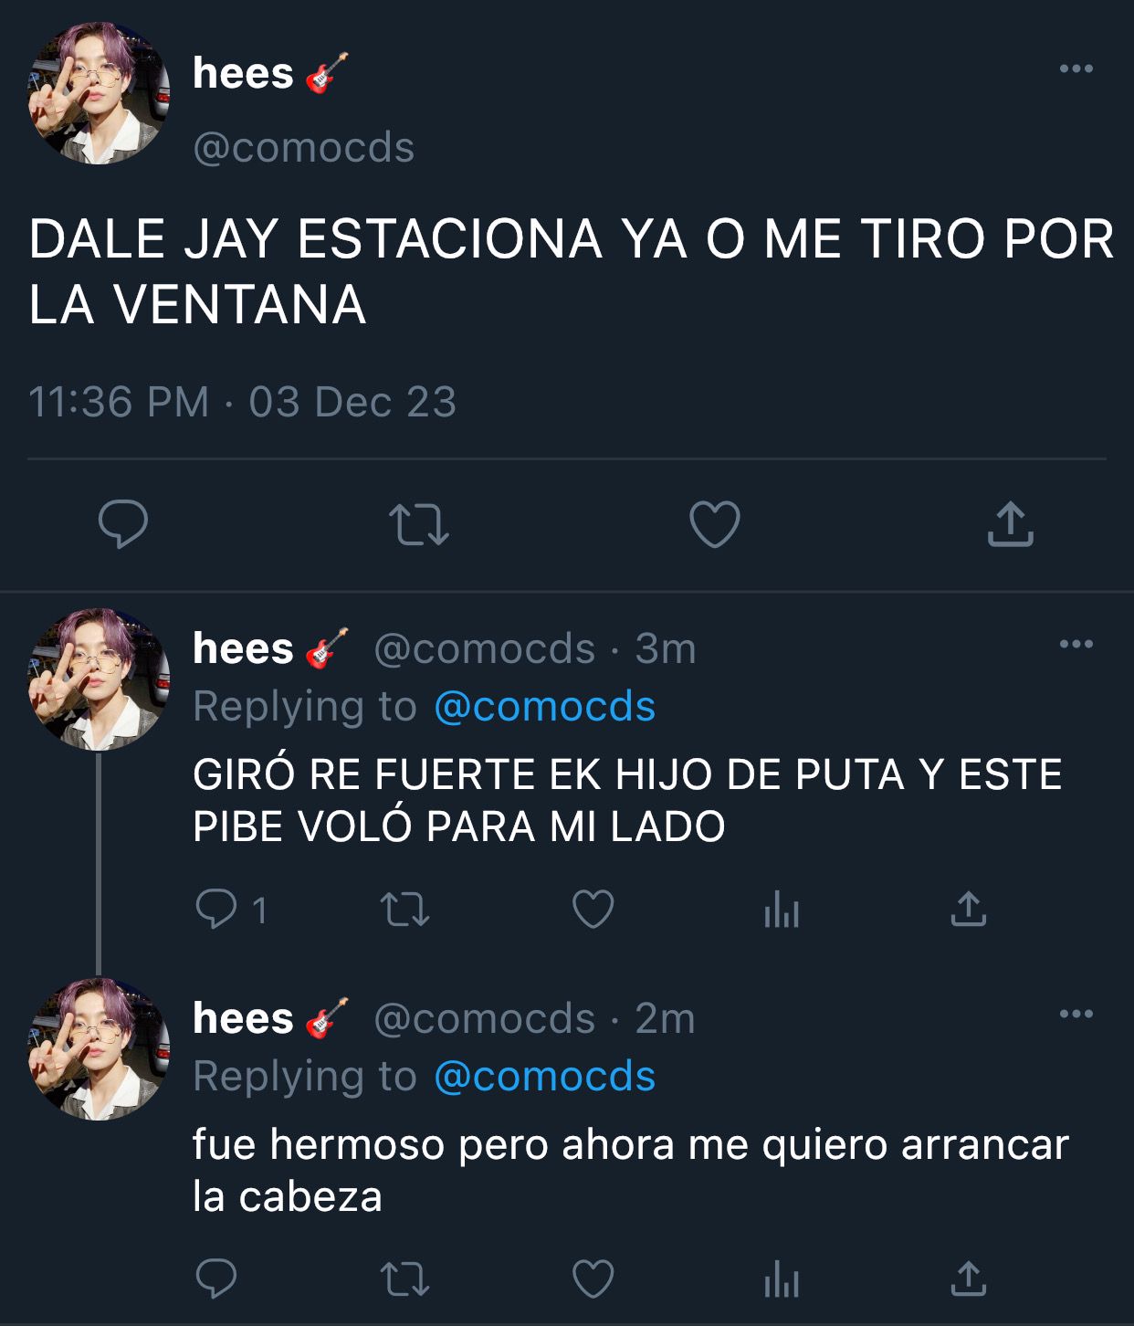Like the GIRÓ RE FUERTE reply
The height and width of the screenshot is (1326, 1134).
coord(593,910)
